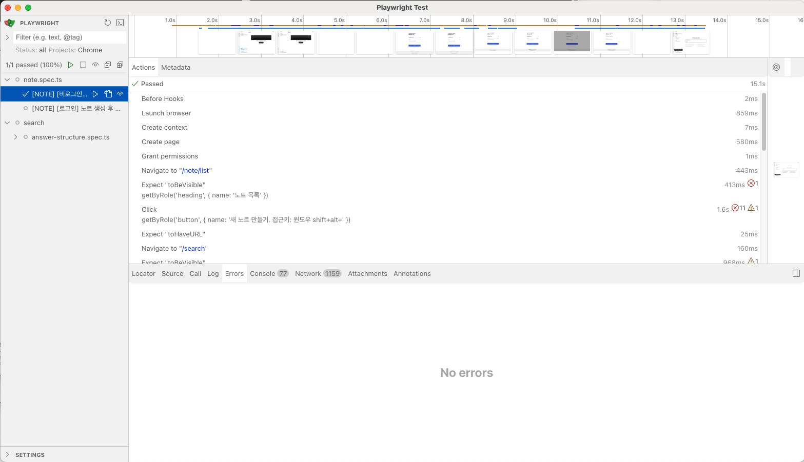Image resolution: width=804 pixels, height=462 pixels.
Task: Expand all tests in the tree
Action: click(120, 65)
